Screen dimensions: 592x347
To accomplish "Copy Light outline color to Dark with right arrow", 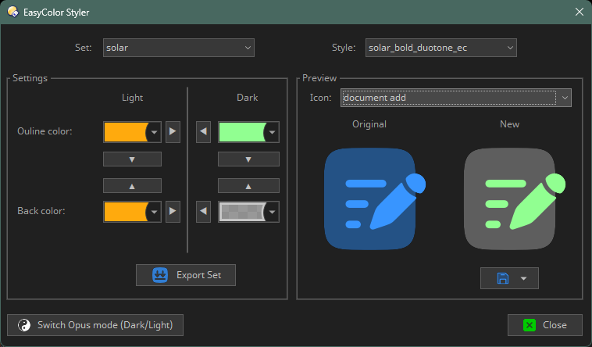I will point(173,132).
